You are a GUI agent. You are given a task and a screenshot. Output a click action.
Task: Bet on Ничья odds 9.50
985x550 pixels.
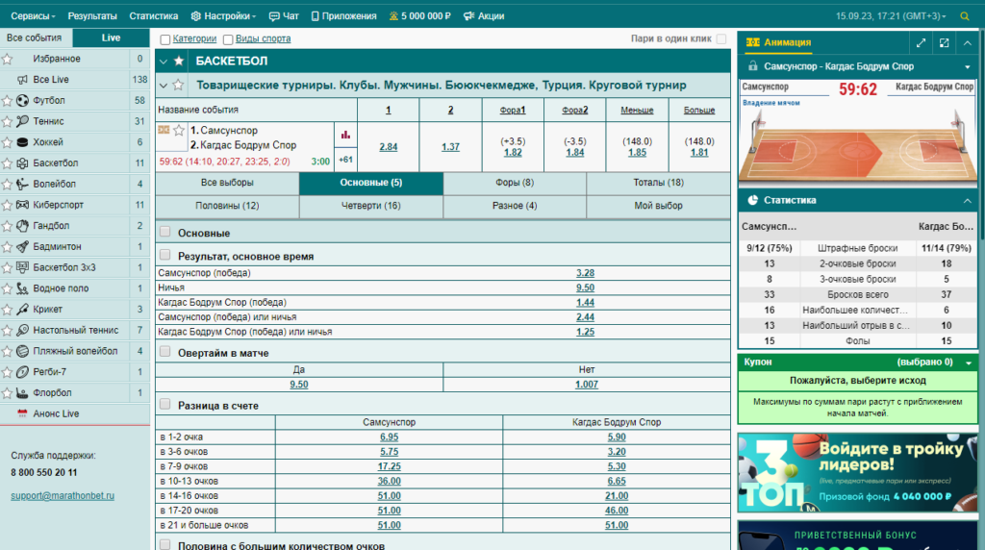pyautogui.click(x=585, y=287)
